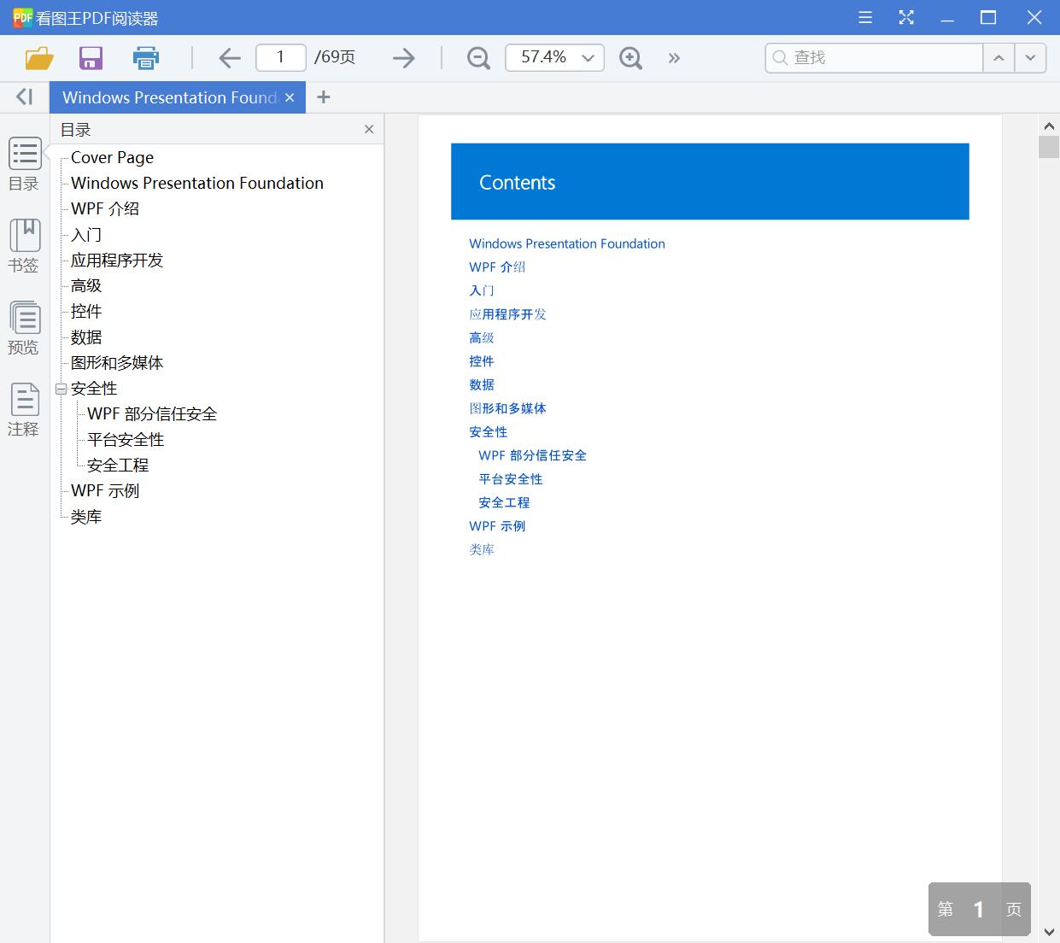Select Cover Page in outline
The image size is (1060, 943).
coord(112,157)
